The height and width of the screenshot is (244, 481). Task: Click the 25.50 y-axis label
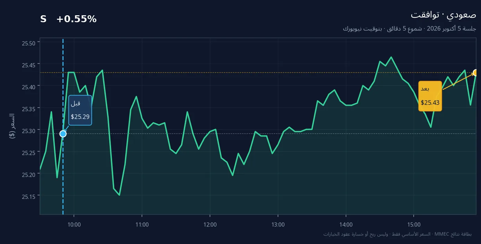[29, 43]
